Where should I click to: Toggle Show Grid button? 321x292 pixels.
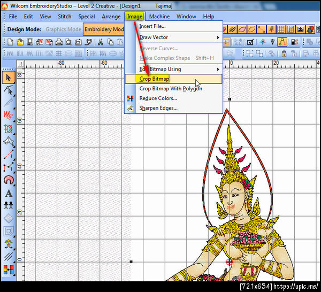(281, 29)
